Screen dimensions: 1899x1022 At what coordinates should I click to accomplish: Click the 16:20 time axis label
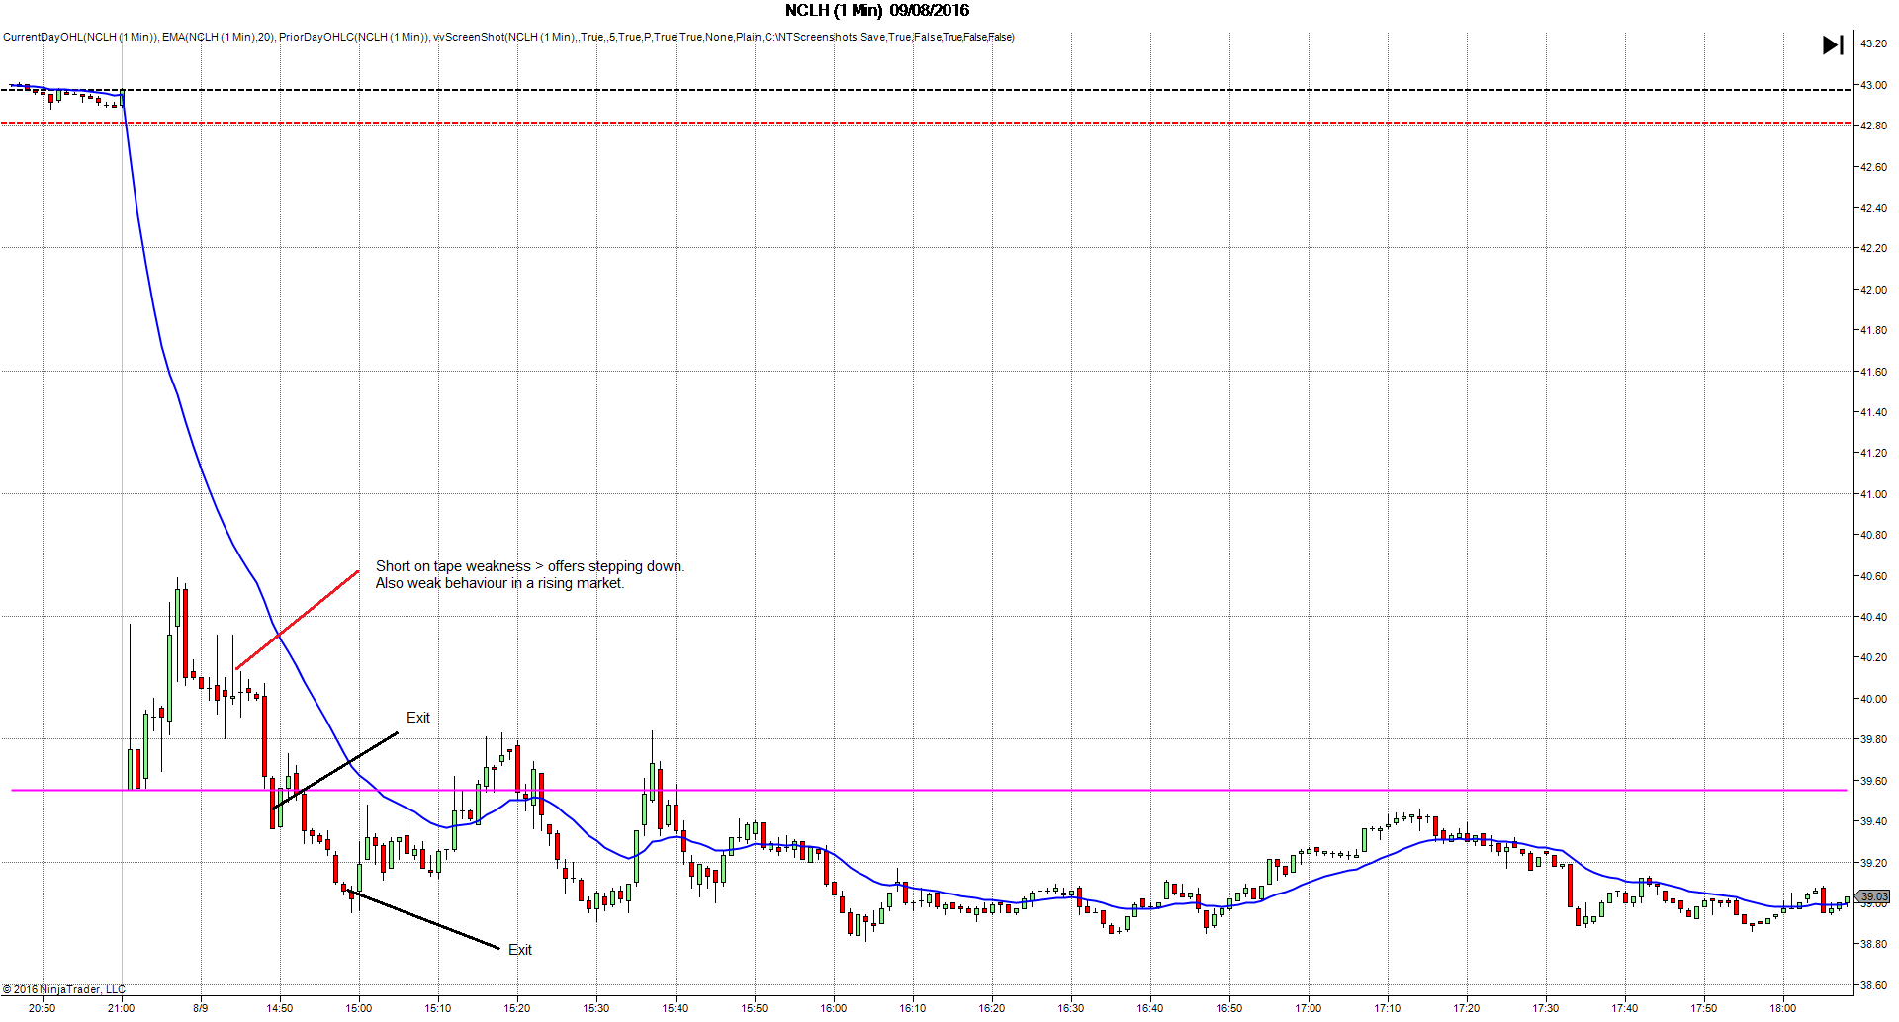point(992,1008)
